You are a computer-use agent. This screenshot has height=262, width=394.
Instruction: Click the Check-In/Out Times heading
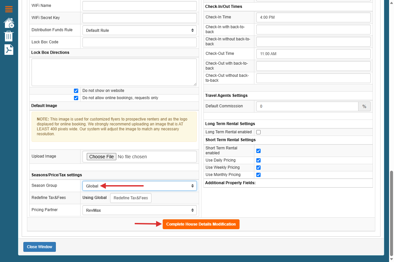(x=224, y=7)
